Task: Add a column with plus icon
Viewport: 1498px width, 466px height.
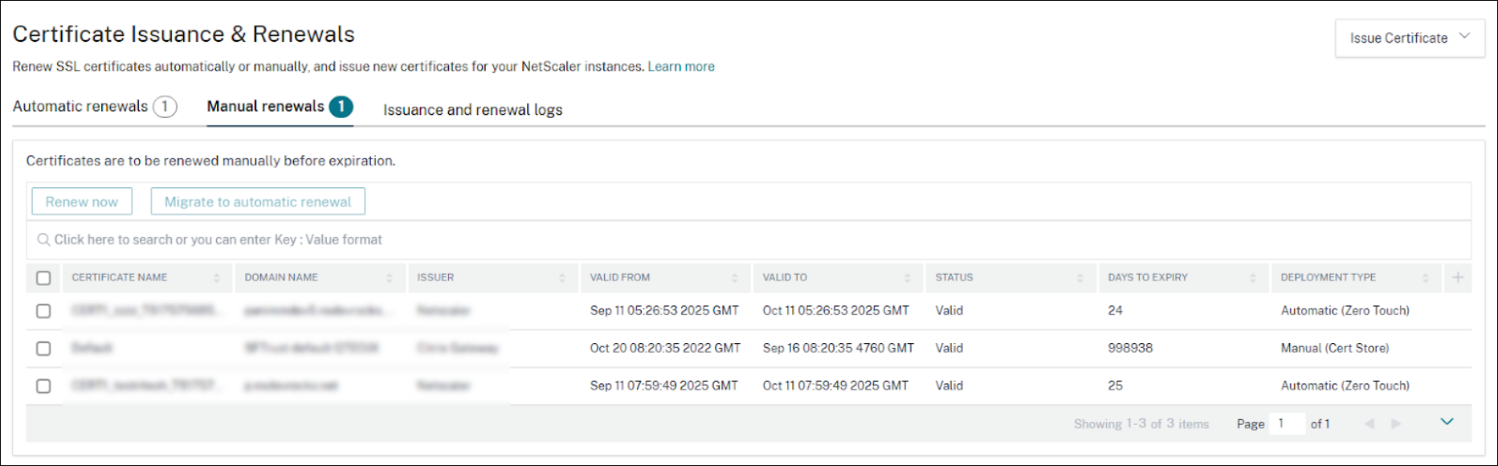Action: (1458, 278)
